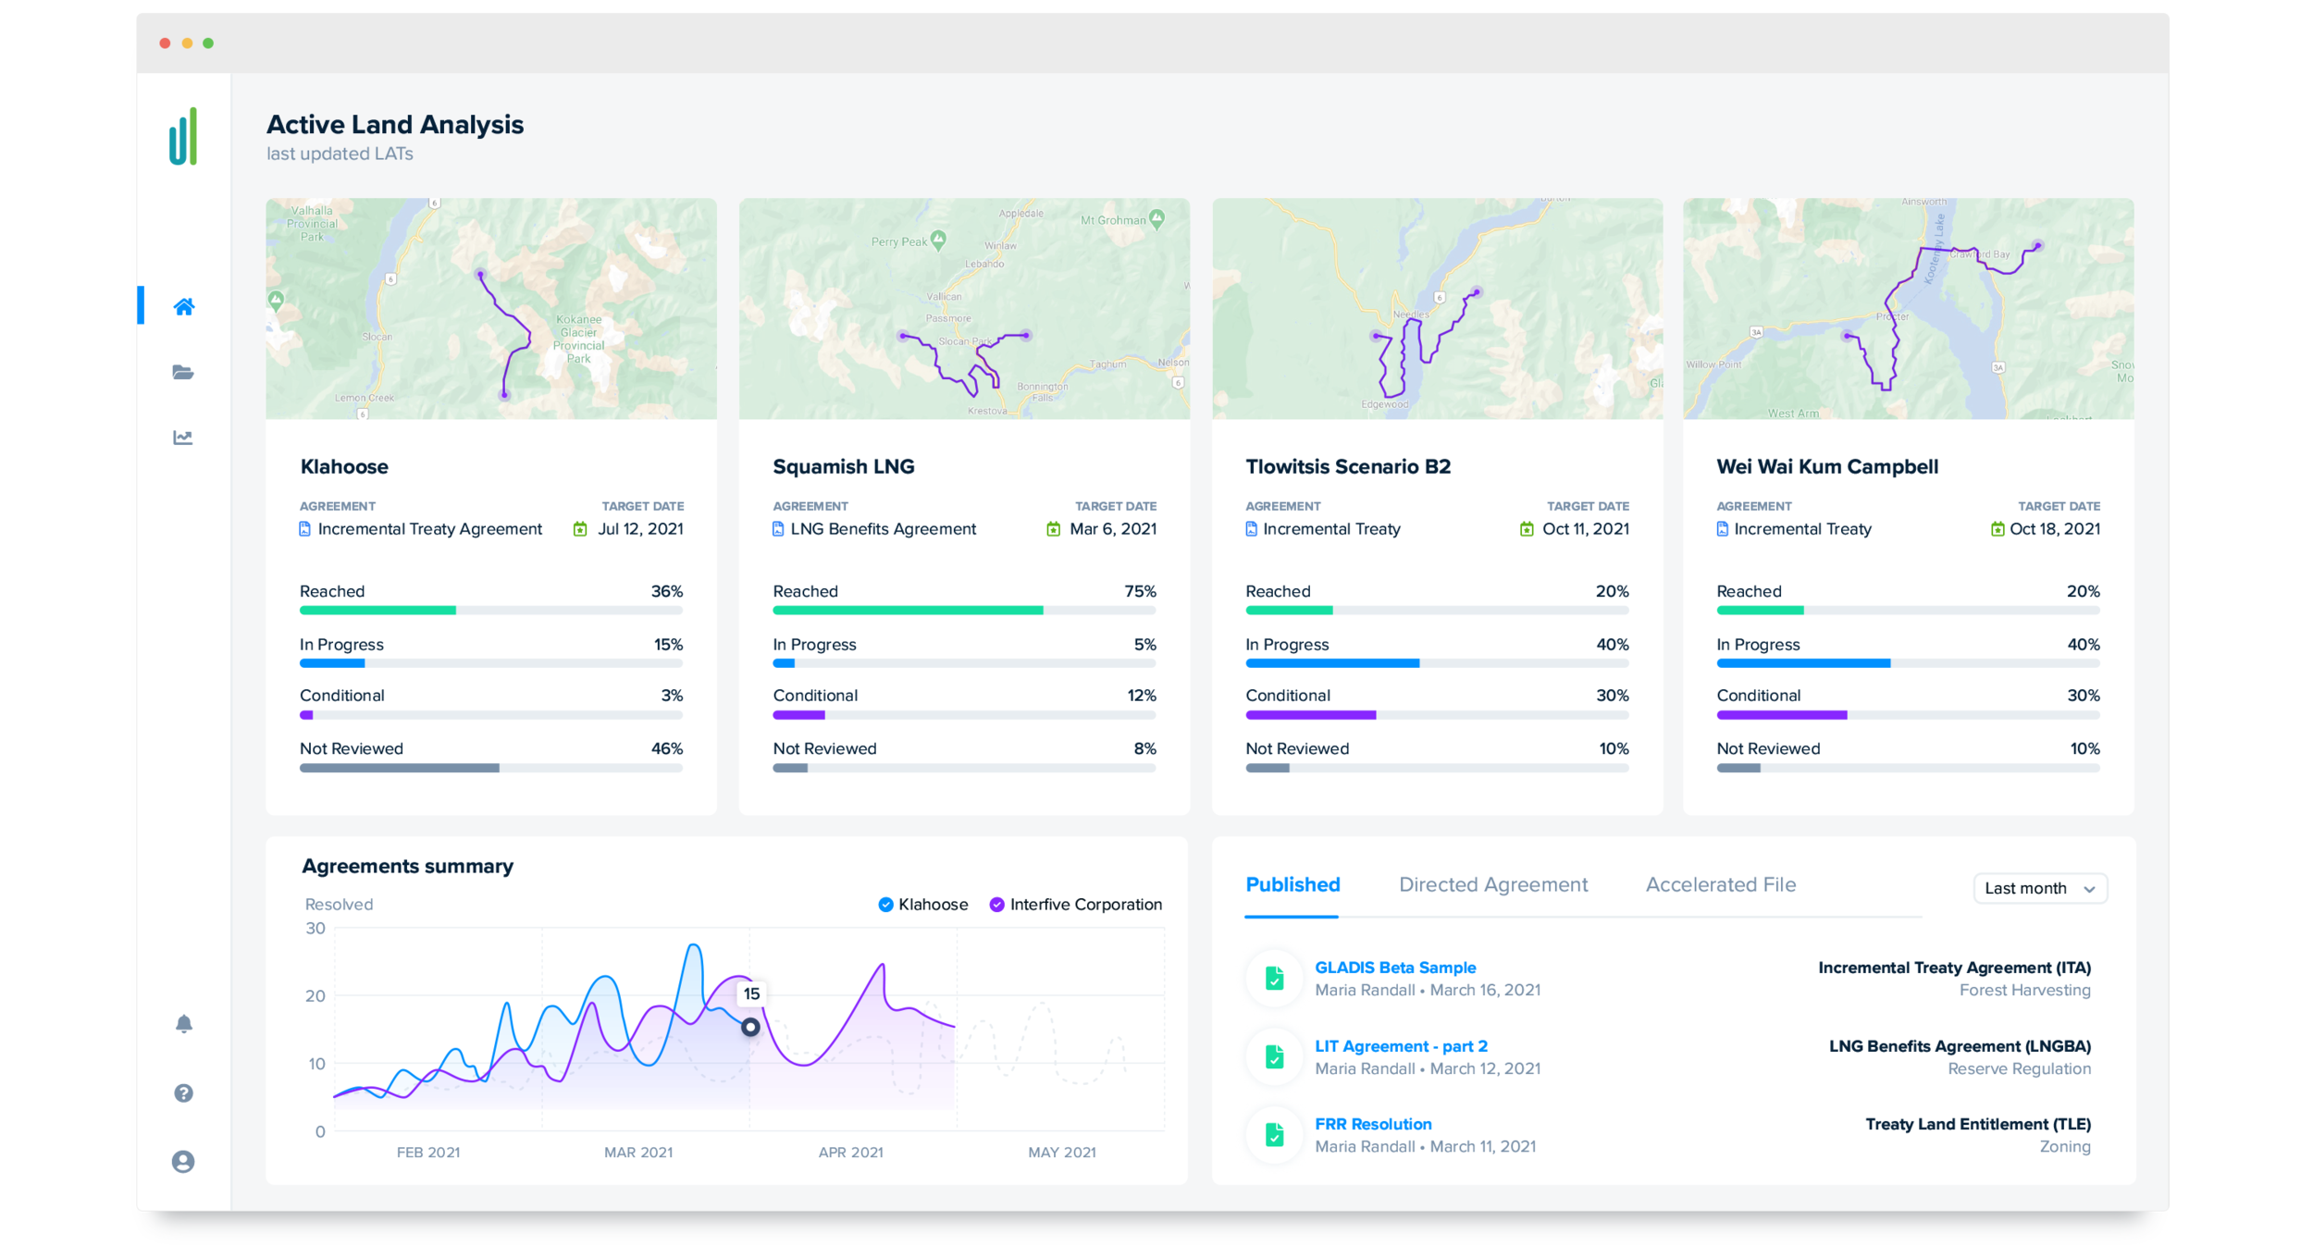Click the Tlowitsis agreement document icon
The image size is (2313, 1246).
(x=1251, y=529)
